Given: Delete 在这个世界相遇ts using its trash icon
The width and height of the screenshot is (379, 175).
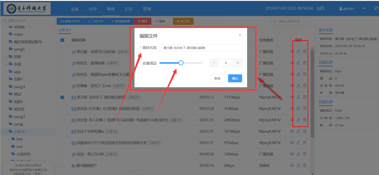Looking at the screenshot, I should (305, 131).
